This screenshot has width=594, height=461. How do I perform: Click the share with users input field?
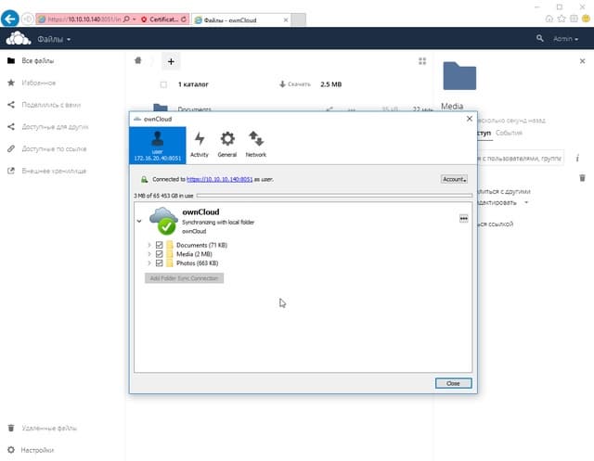pos(520,159)
